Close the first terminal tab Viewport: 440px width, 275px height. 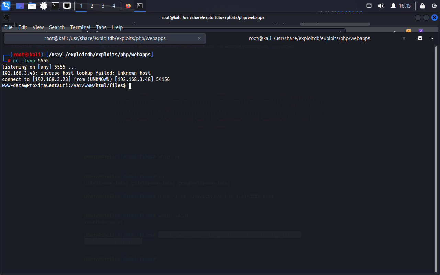[199, 38]
